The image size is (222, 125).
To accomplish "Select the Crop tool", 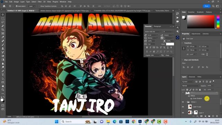I will [3, 30].
